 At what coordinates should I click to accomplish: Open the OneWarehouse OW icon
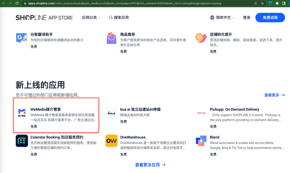click(111, 141)
